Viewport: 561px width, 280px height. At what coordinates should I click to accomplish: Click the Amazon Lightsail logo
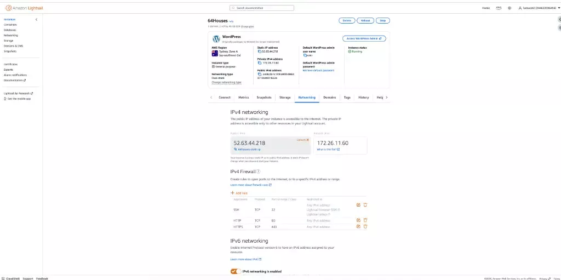pyautogui.click(x=24, y=8)
